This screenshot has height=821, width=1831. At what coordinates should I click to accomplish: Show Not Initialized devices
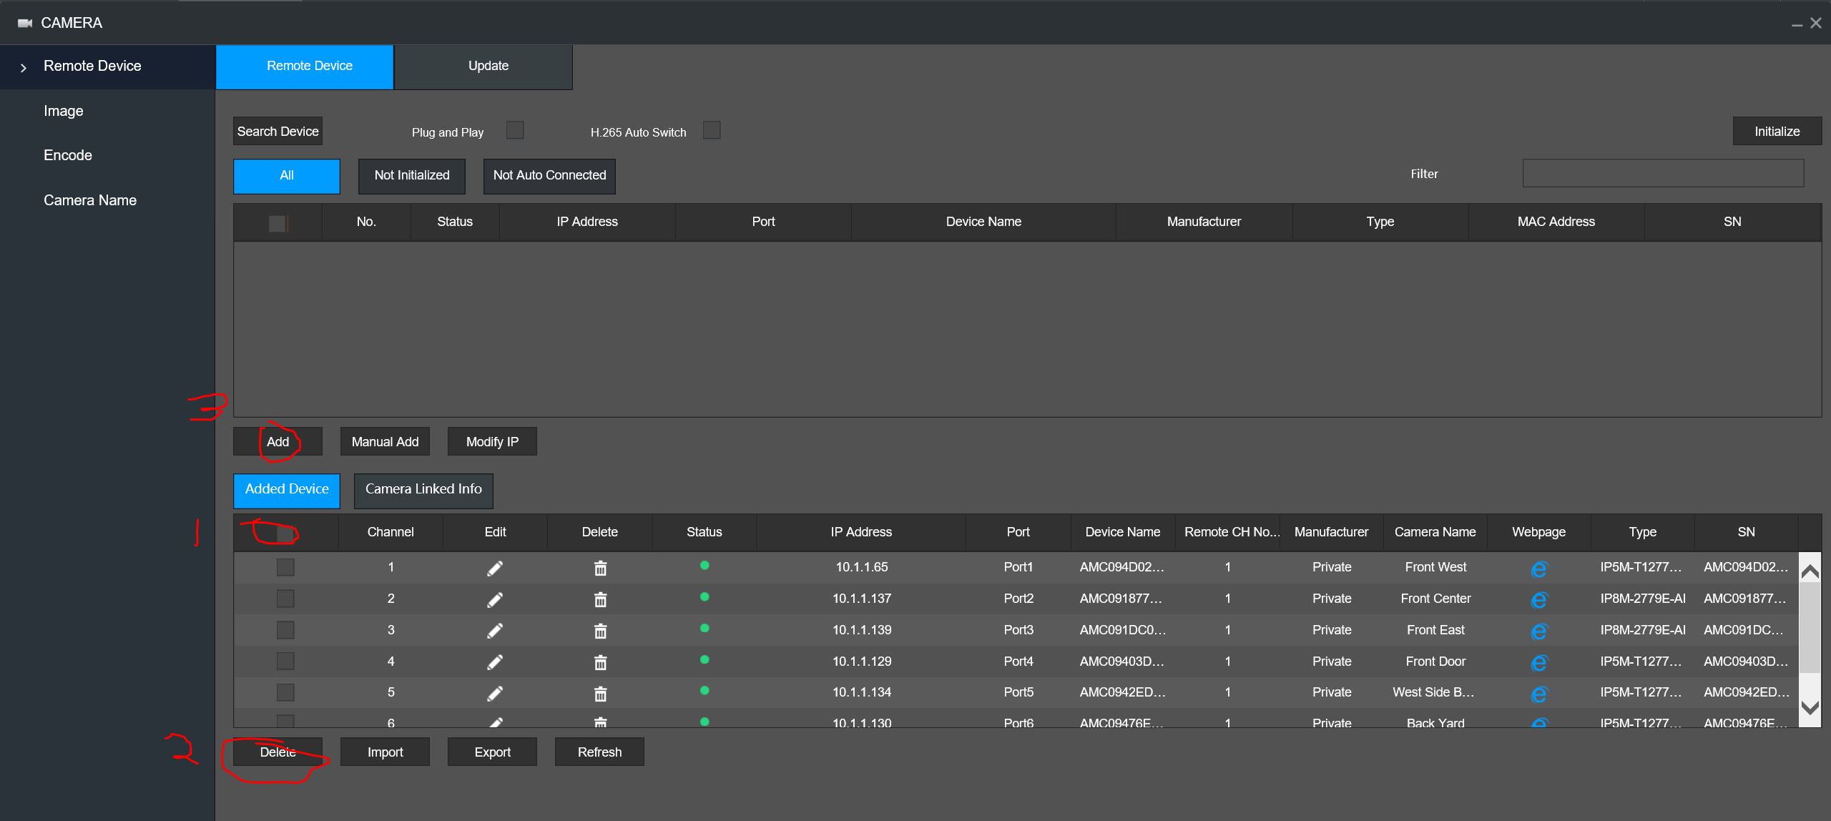point(412,176)
